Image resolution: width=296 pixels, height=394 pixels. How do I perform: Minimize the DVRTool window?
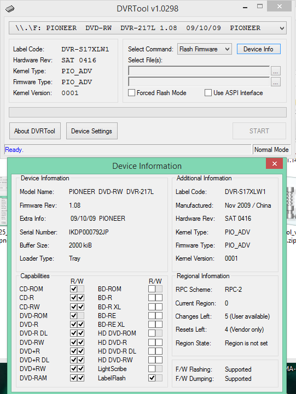(x=245, y=7)
